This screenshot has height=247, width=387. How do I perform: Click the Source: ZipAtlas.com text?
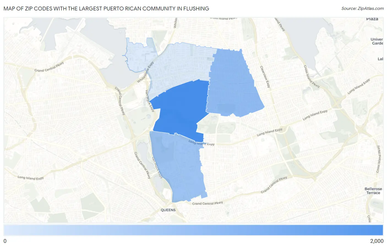tap(363, 9)
